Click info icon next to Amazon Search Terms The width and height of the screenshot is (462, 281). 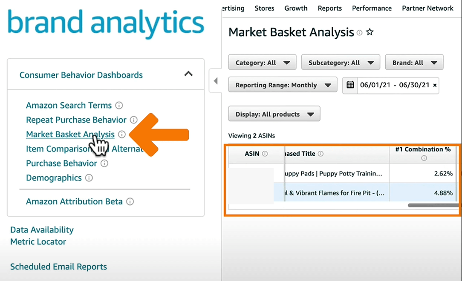[x=119, y=106]
